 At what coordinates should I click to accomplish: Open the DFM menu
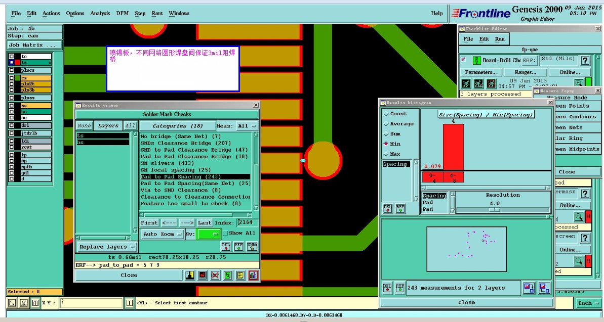coord(123,14)
